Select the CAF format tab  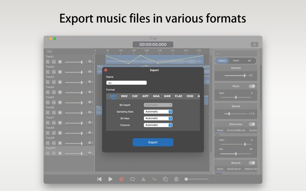[135, 96]
